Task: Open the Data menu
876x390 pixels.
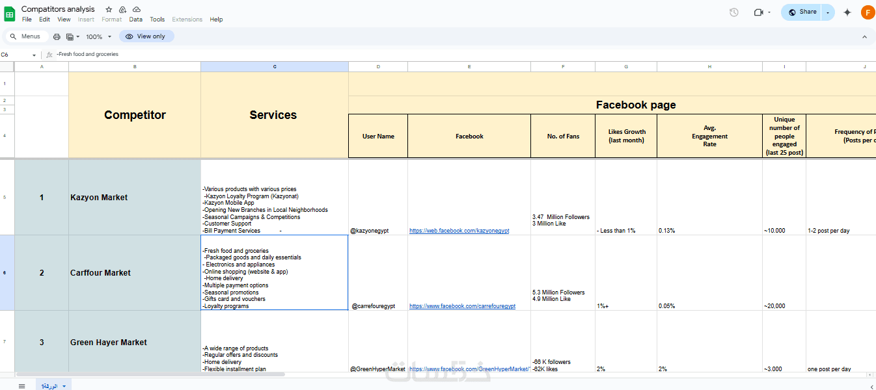Action: tap(135, 19)
